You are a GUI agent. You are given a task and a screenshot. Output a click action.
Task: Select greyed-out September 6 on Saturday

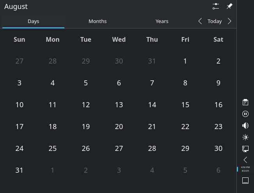point(218,170)
